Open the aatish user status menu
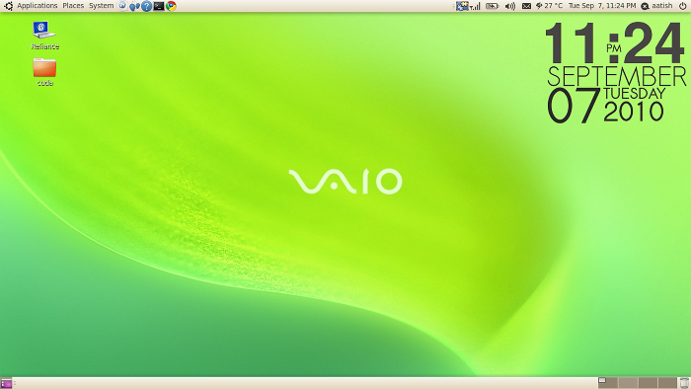Screen dimensions: 691x389 pos(656,6)
